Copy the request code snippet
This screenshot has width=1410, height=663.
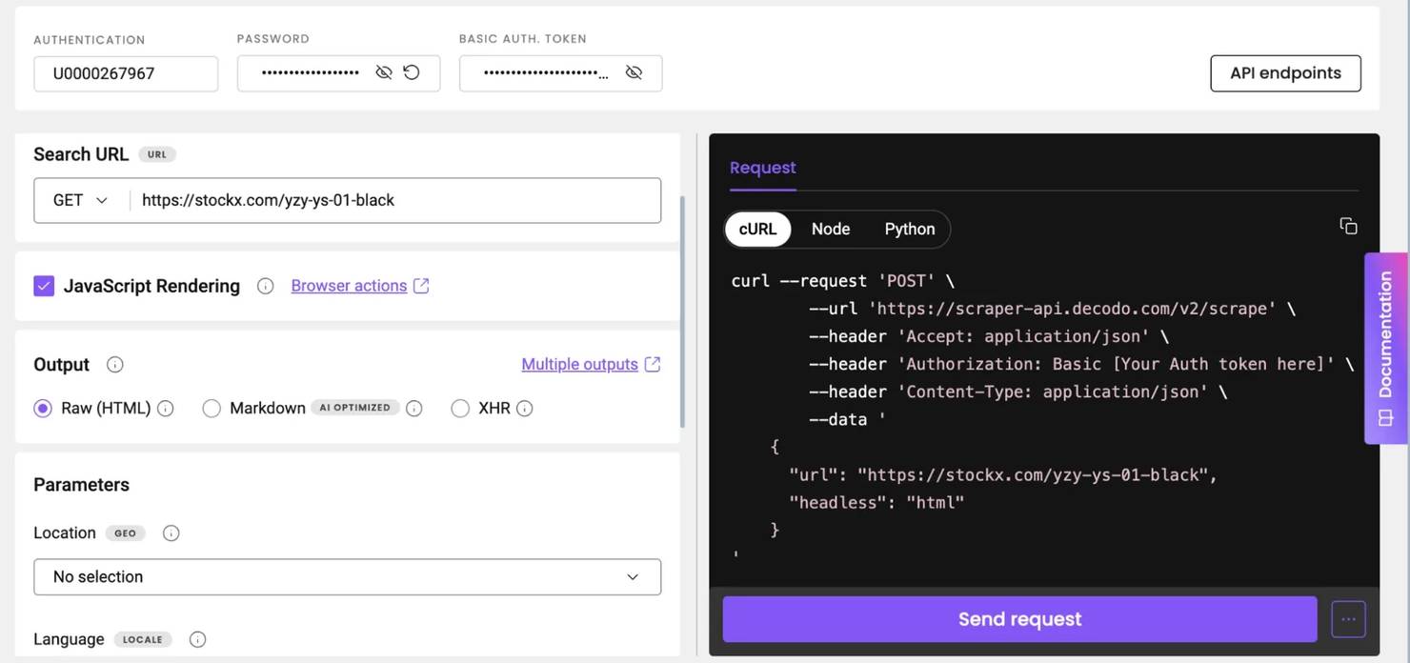1348,226
